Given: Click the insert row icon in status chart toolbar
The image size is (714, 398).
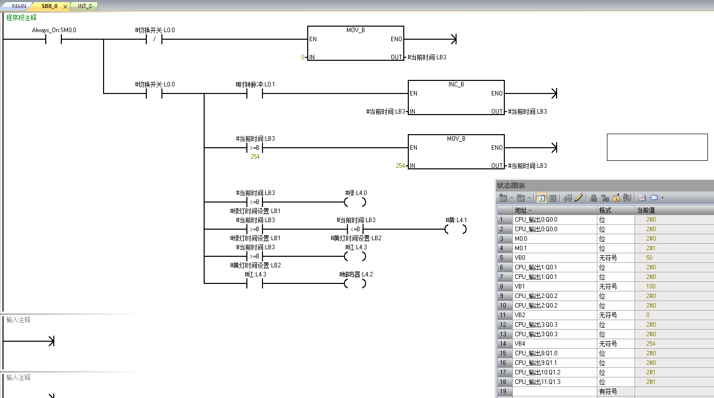Looking at the screenshot, I should tap(503, 198).
